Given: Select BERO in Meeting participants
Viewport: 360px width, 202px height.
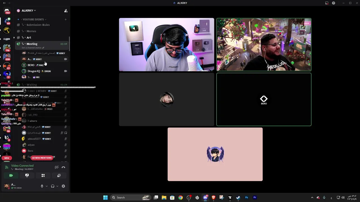Looking at the screenshot, I should [44, 65].
